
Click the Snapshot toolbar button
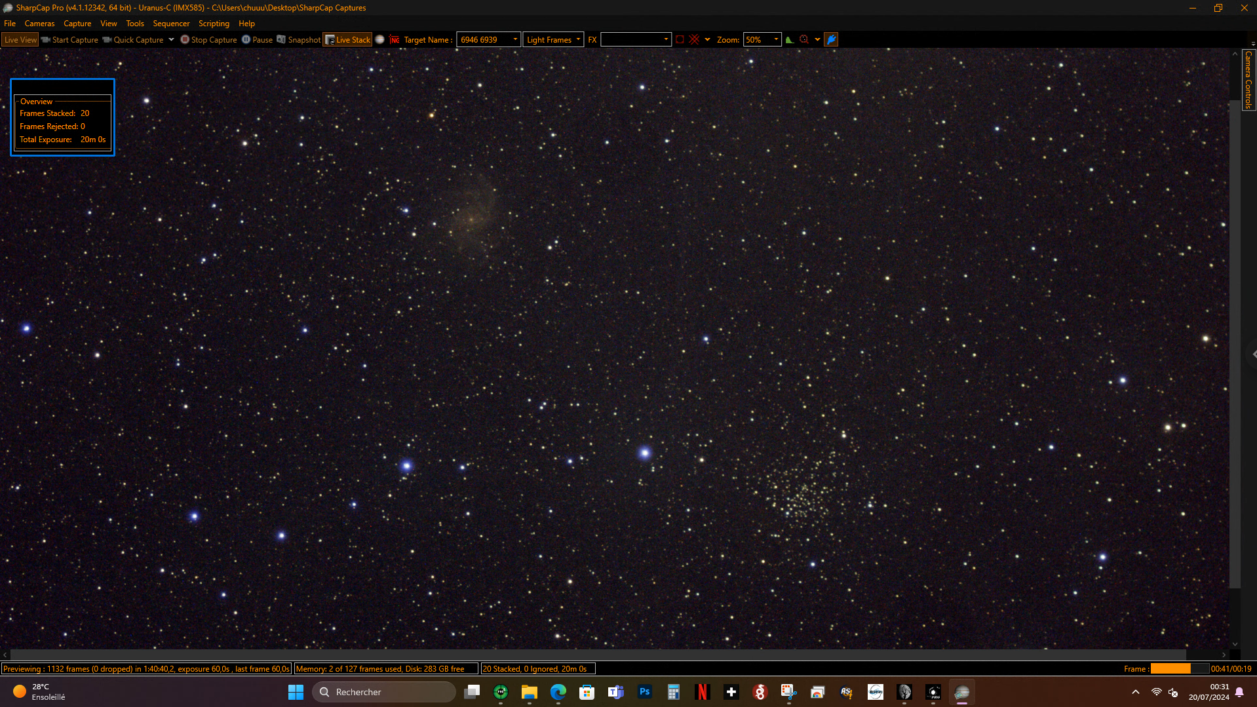[x=299, y=40]
